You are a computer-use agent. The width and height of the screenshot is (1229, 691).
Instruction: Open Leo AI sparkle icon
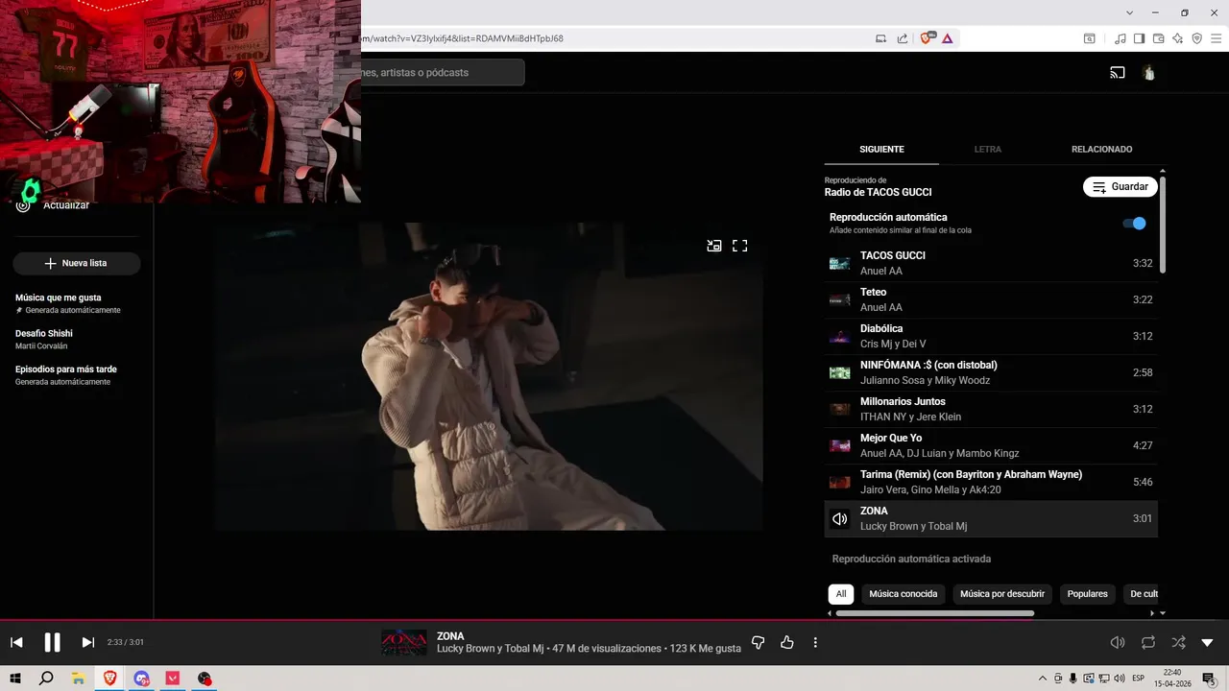[1177, 38]
